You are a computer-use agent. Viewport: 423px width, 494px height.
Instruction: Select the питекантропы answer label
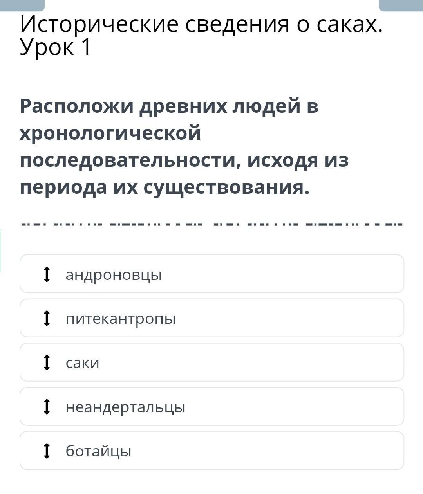pos(121,319)
